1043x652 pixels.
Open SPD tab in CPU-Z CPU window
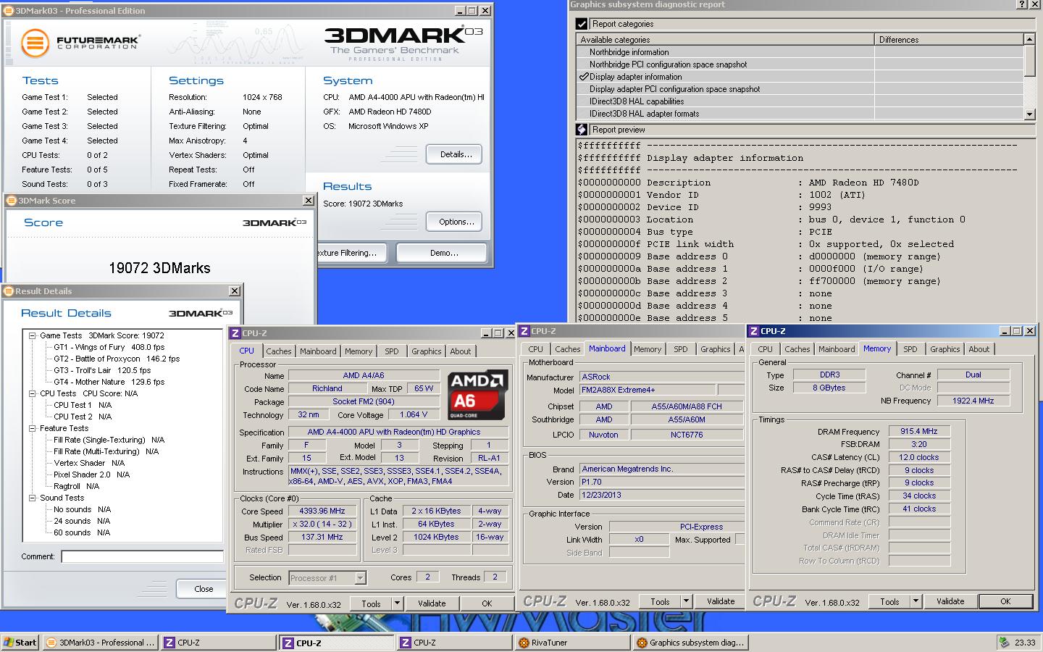point(392,351)
